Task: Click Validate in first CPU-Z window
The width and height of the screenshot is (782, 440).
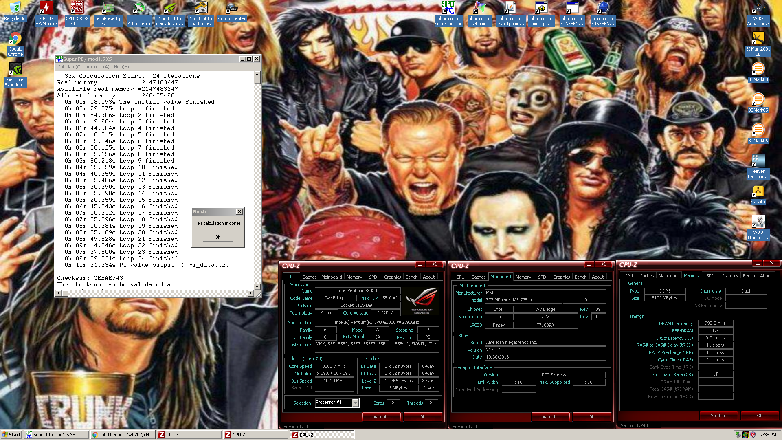Action: (x=381, y=417)
